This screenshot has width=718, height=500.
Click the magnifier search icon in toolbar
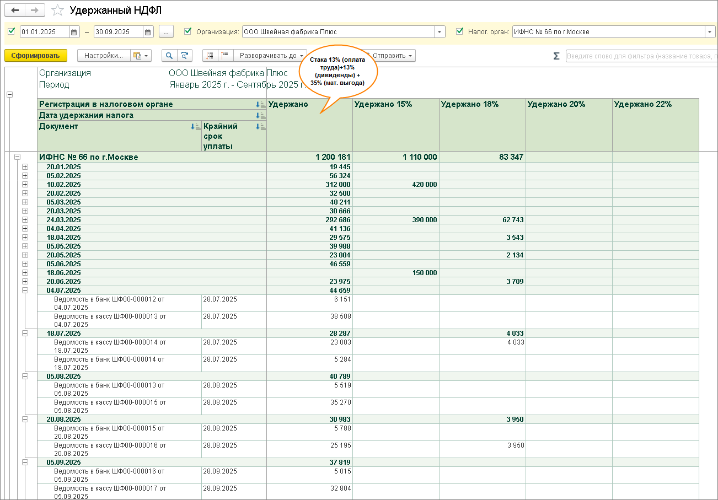pos(169,56)
